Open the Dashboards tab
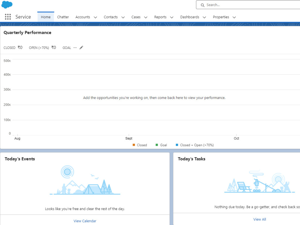 point(190,17)
